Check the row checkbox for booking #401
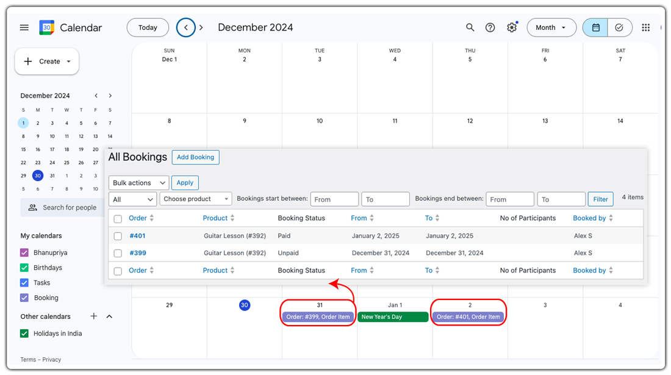This screenshot has height=375, width=671. [x=118, y=235]
